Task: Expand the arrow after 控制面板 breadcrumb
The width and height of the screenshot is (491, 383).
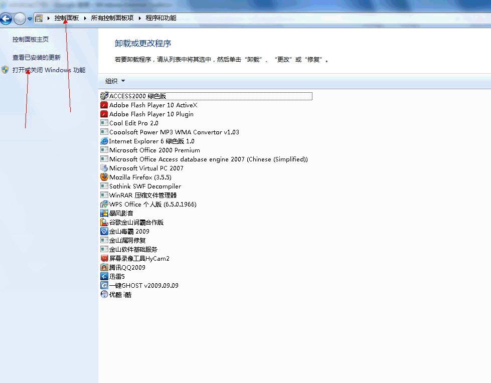Action: (85, 18)
